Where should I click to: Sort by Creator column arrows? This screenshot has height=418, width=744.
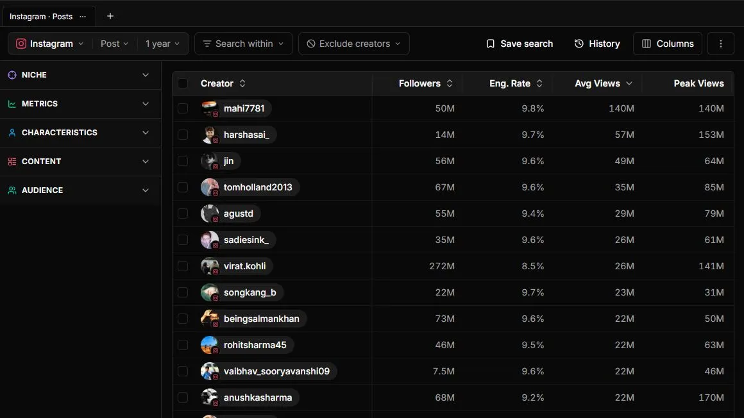point(242,83)
